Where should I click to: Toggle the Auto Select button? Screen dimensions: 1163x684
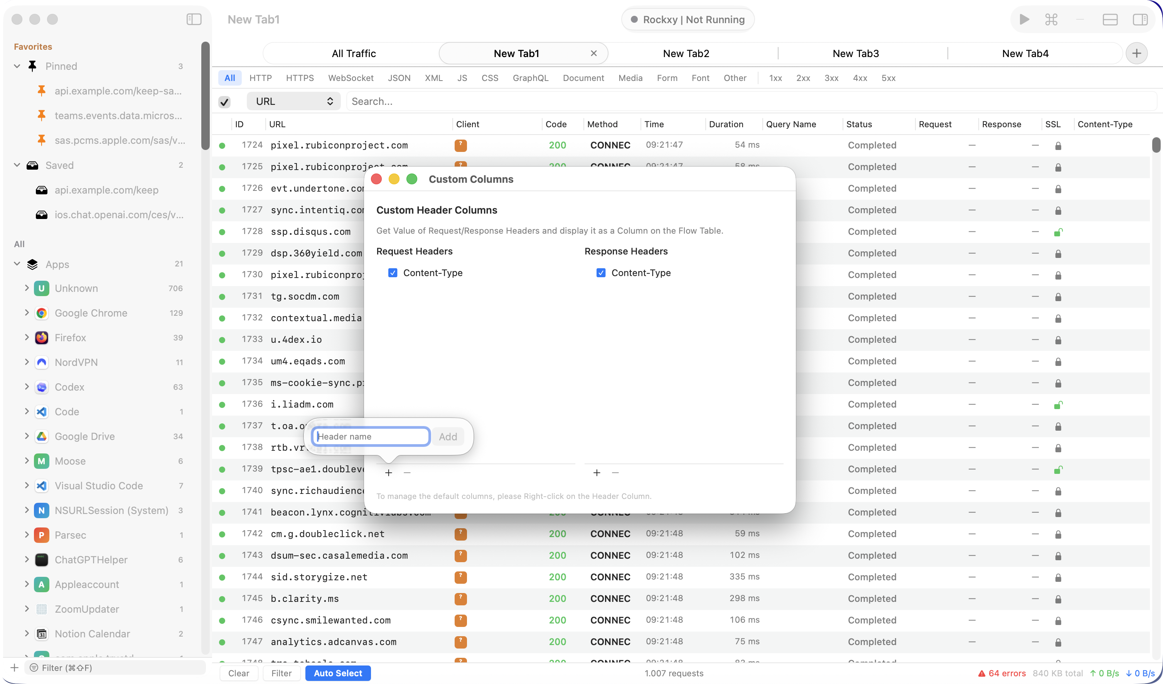click(338, 673)
